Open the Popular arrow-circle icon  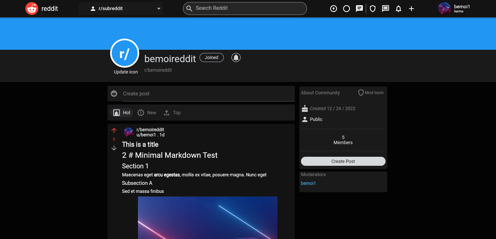coord(334,9)
